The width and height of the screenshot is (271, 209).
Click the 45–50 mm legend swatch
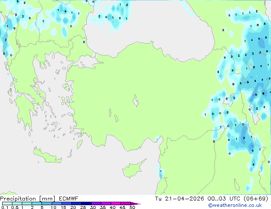(126, 203)
